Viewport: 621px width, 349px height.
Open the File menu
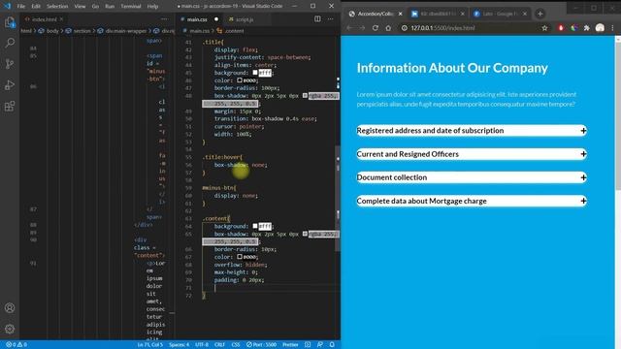(x=21, y=6)
